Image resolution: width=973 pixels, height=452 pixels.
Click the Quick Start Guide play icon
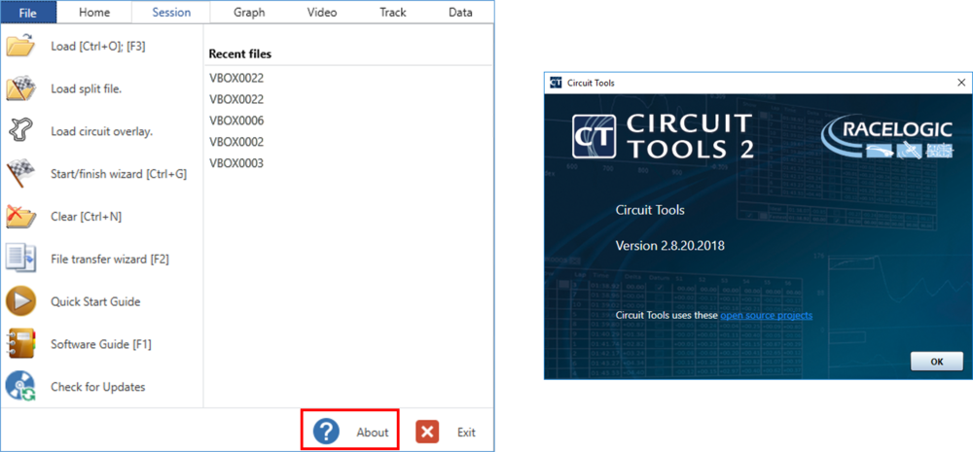coord(20,301)
